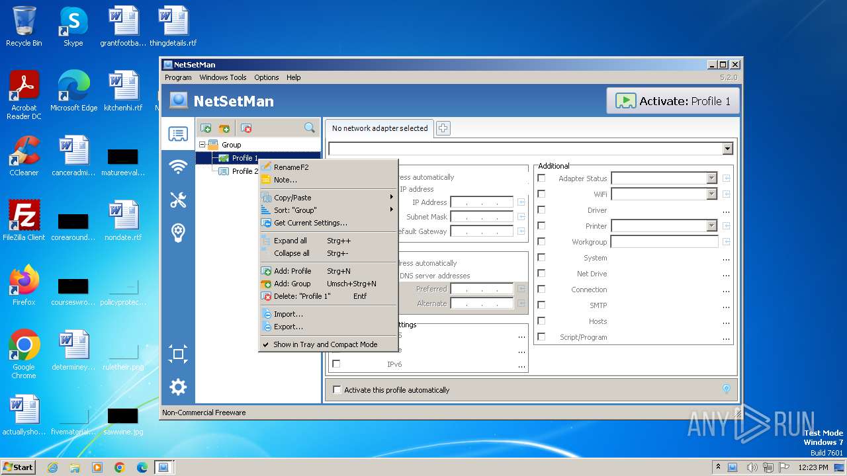The height and width of the screenshot is (476, 847).
Task: Switch to compact mode via sidebar icon
Action: tap(178, 354)
